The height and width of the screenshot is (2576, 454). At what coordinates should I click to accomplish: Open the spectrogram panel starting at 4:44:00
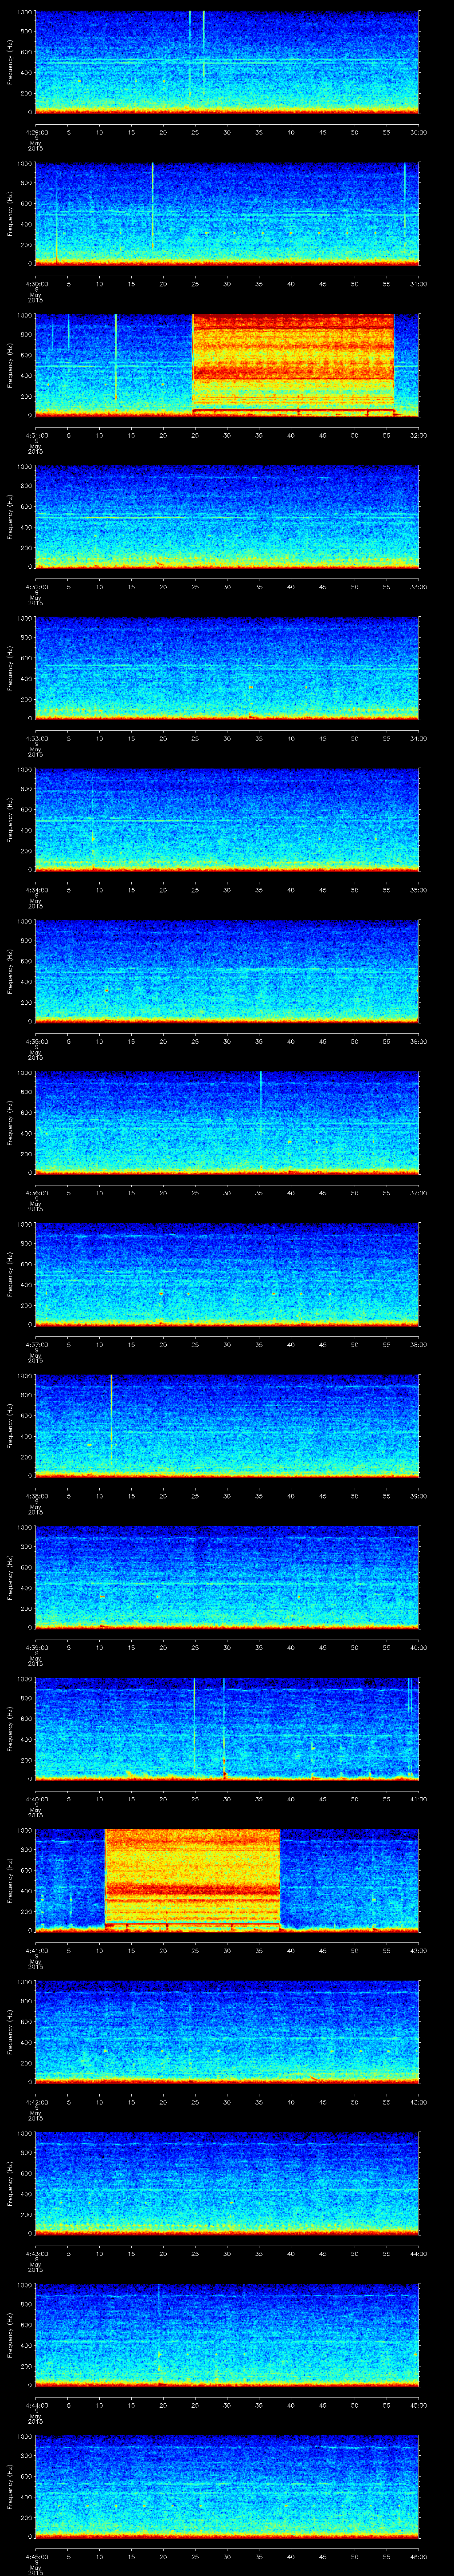[x=227, y=2334]
